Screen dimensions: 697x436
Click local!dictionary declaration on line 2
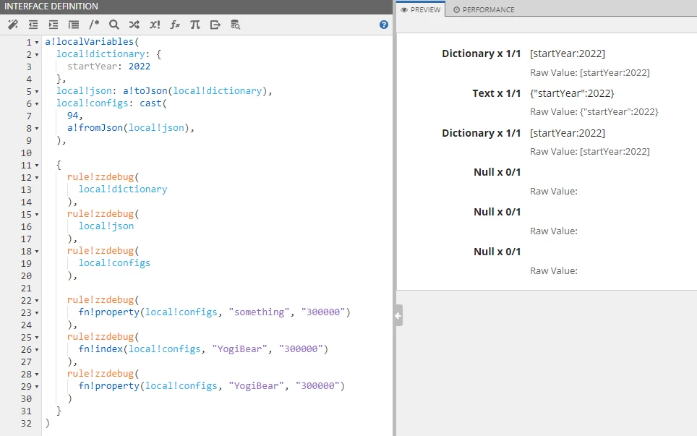pyautogui.click(x=101, y=54)
